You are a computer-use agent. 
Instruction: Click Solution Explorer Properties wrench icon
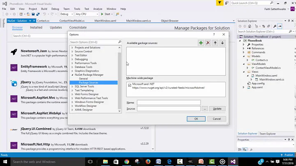275,26
